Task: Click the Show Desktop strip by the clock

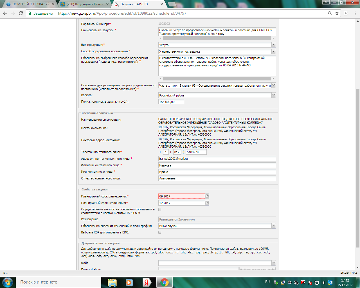Action: (358, 282)
